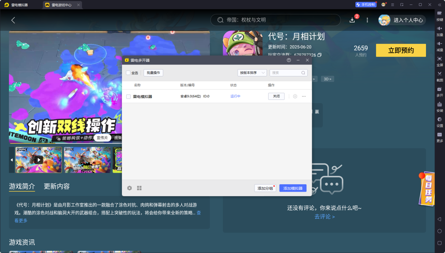Click the game center search field
Viewport: 445px width, 253px height.
(276, 20)
